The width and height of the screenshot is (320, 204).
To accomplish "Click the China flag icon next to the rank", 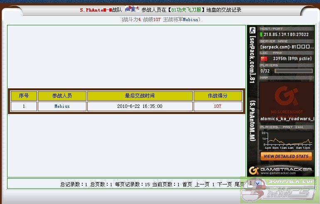I will 263,59.
